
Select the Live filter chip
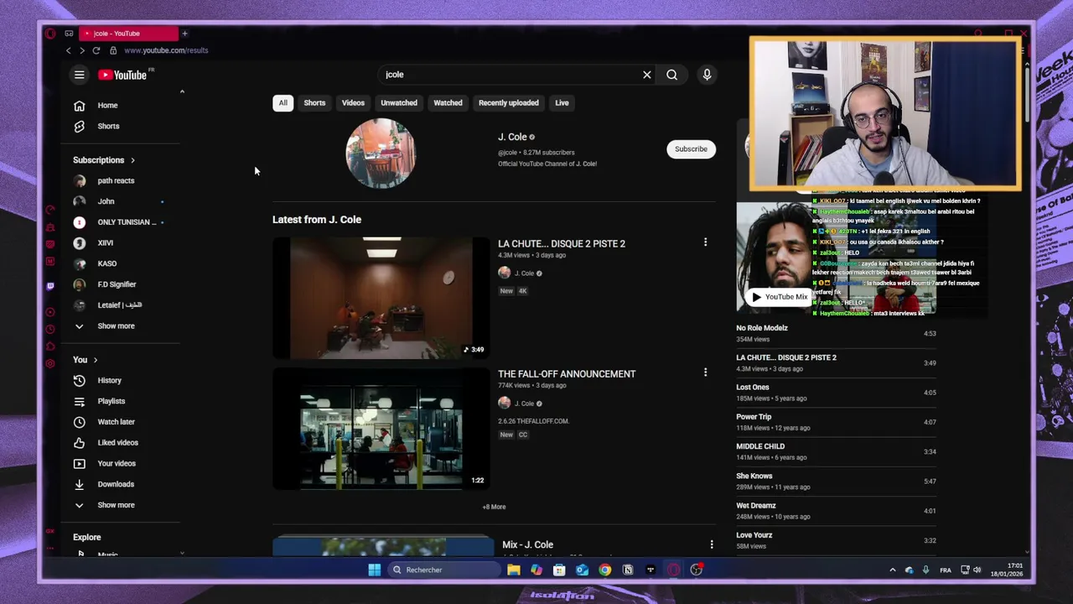tap(562, 103)
